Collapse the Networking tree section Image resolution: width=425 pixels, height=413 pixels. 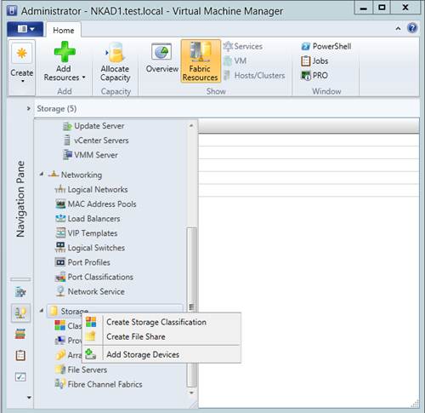point(42,174)
